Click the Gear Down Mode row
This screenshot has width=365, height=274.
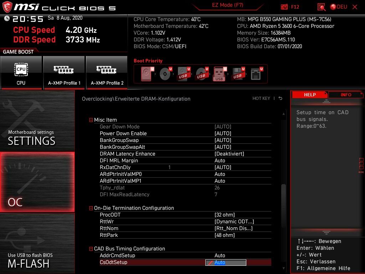tap(185, 127)
